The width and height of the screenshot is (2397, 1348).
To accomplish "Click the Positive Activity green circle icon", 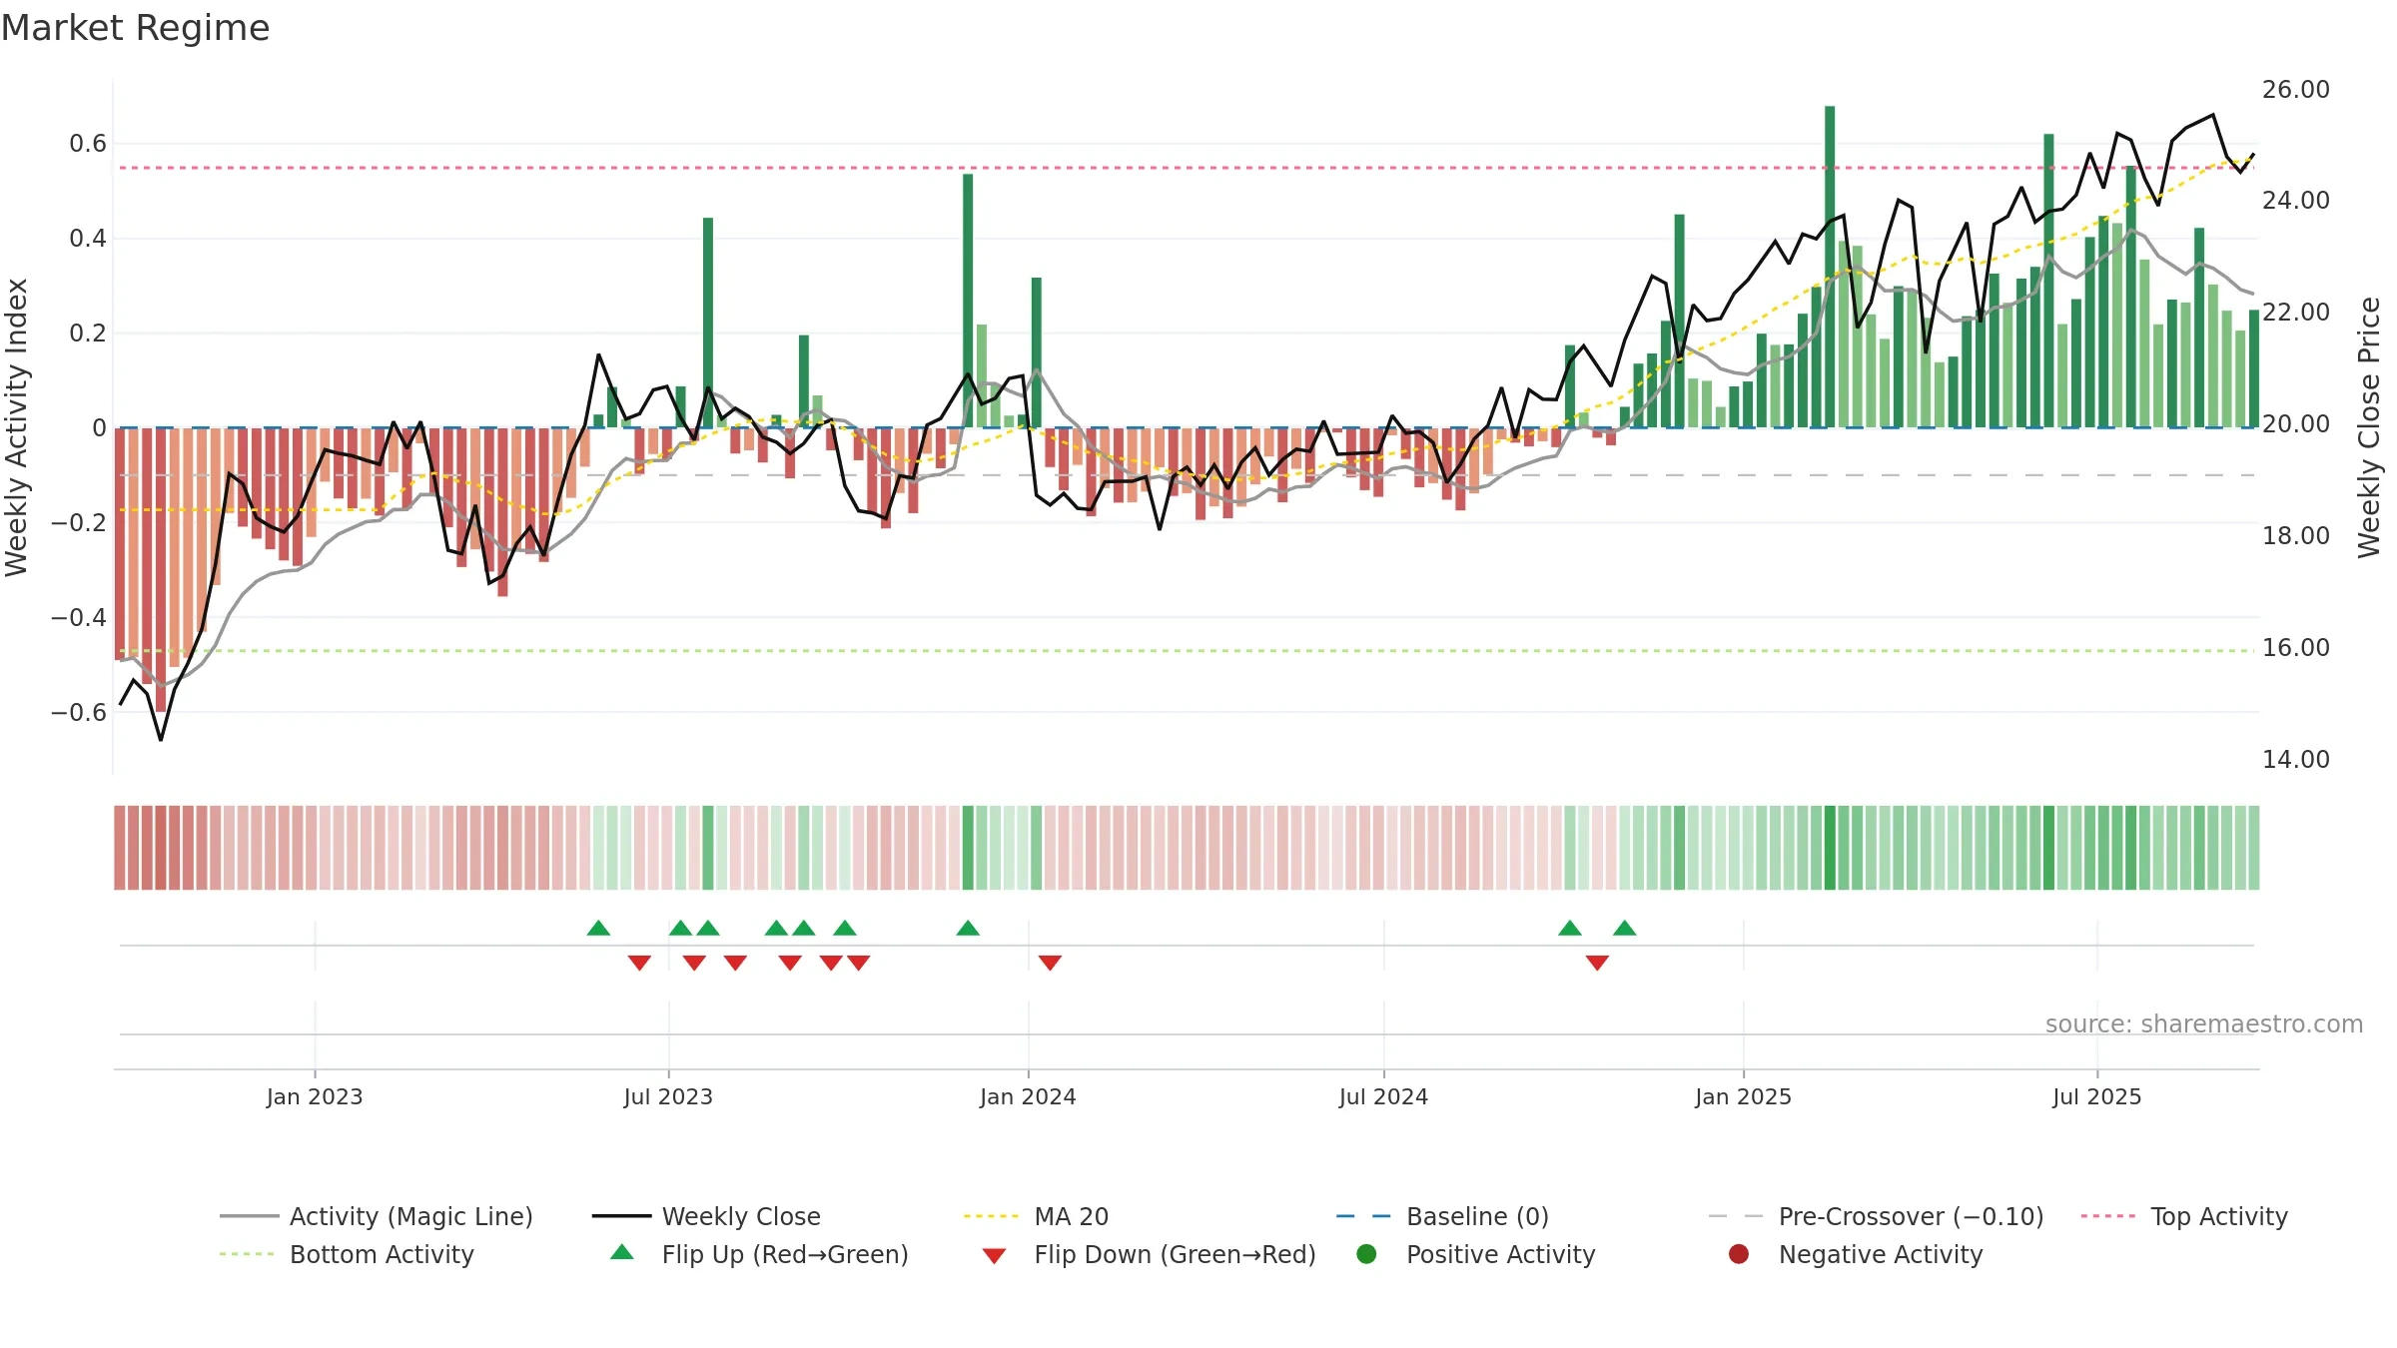I will [1367, 1254].
